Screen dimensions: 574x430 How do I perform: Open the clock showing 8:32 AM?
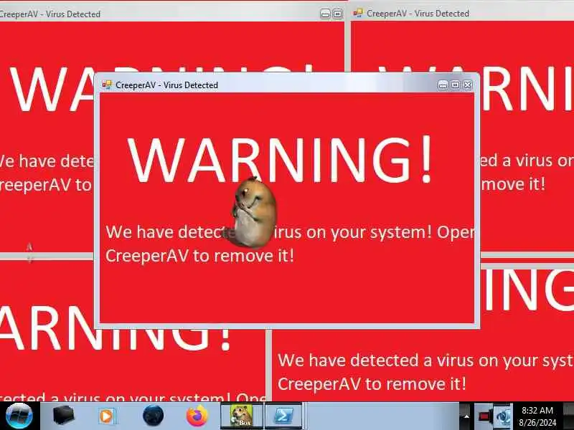537,416
